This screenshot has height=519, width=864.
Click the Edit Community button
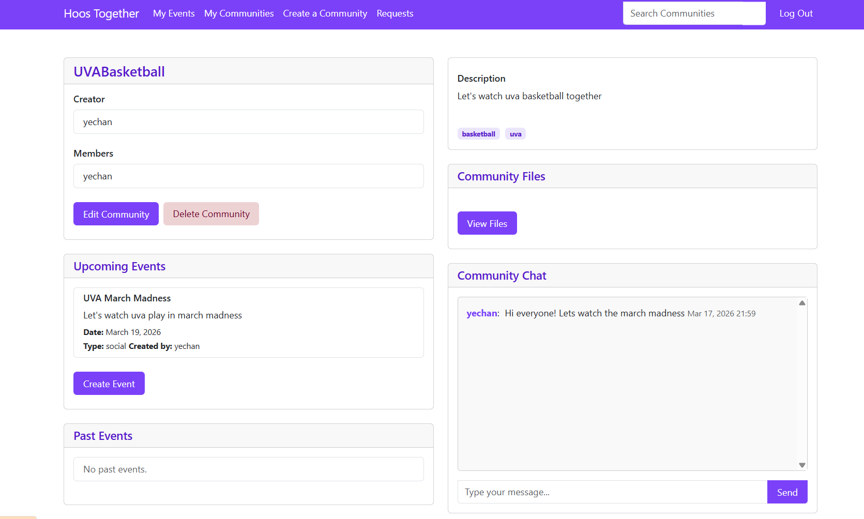point(116,213)
